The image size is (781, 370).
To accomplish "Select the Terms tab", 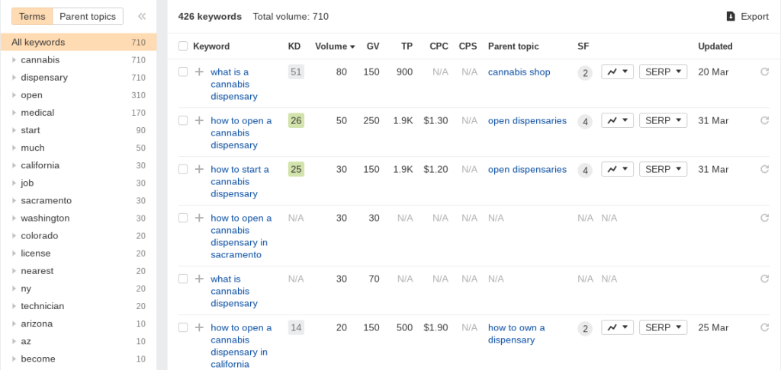I will coord(32,17).
